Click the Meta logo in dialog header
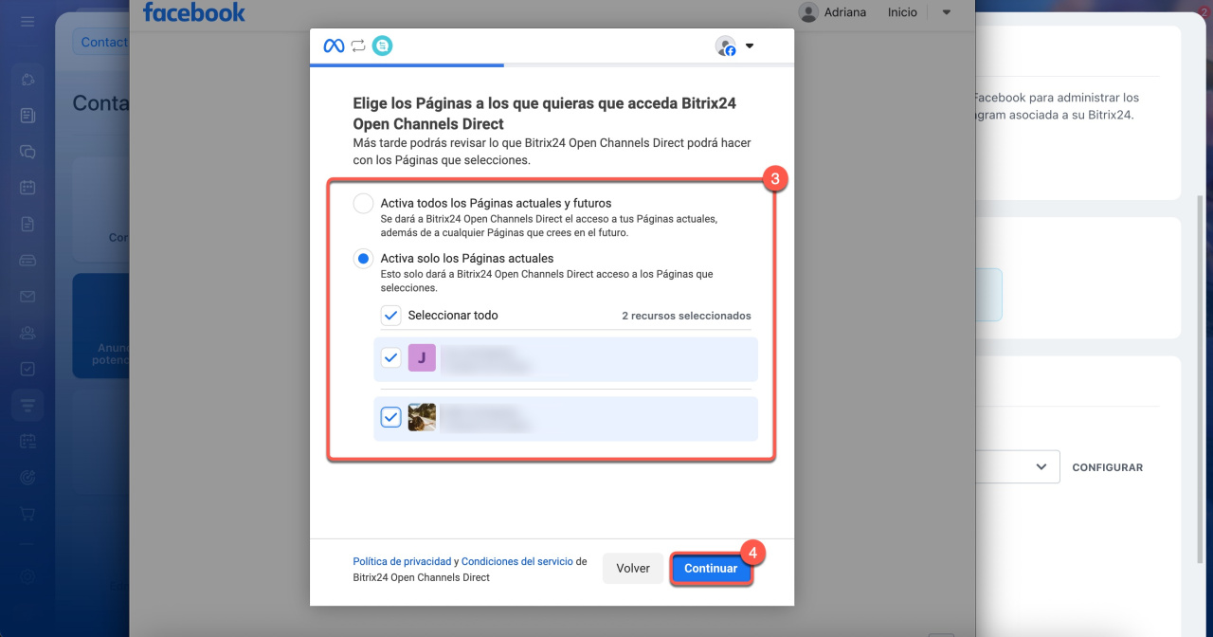 tap(334, 45)
